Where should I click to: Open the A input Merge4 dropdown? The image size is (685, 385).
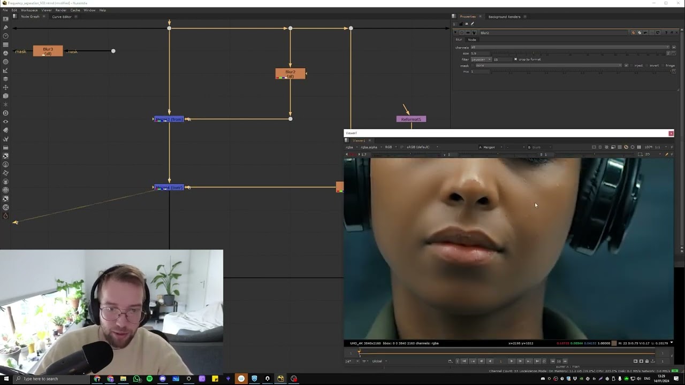coord(491,147)
